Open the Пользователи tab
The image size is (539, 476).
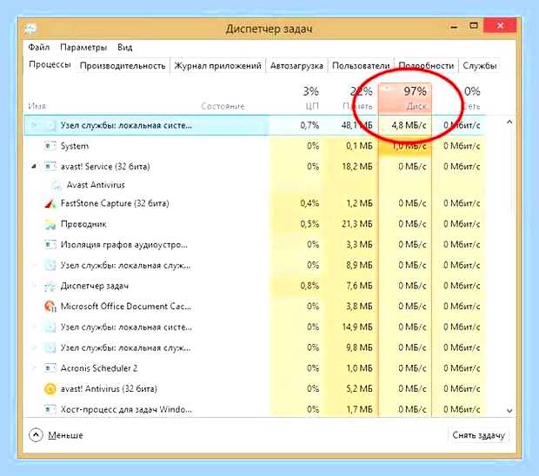(361, 66)
